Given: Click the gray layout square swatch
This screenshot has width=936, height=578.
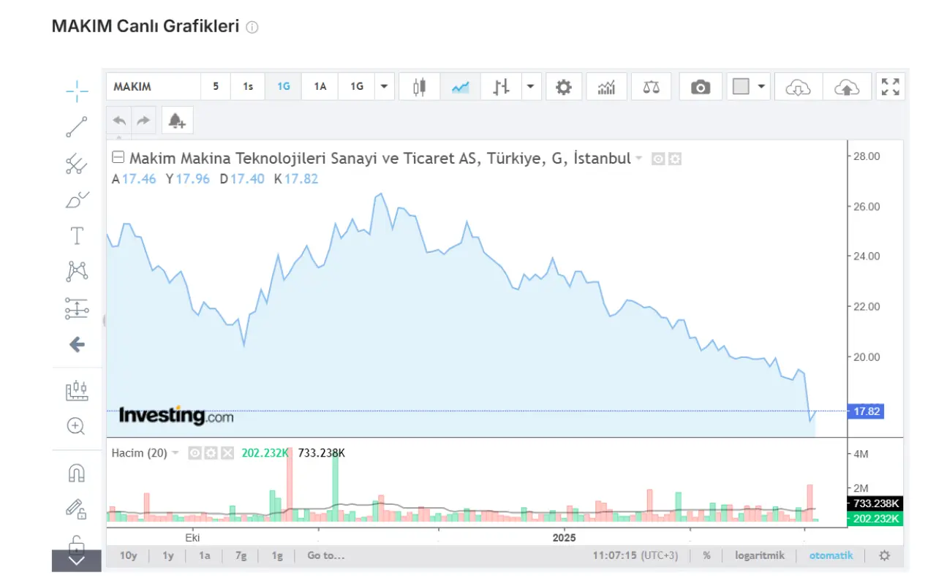Looking at the screenshot, I should pyautogui.click(x=741, y=86).
